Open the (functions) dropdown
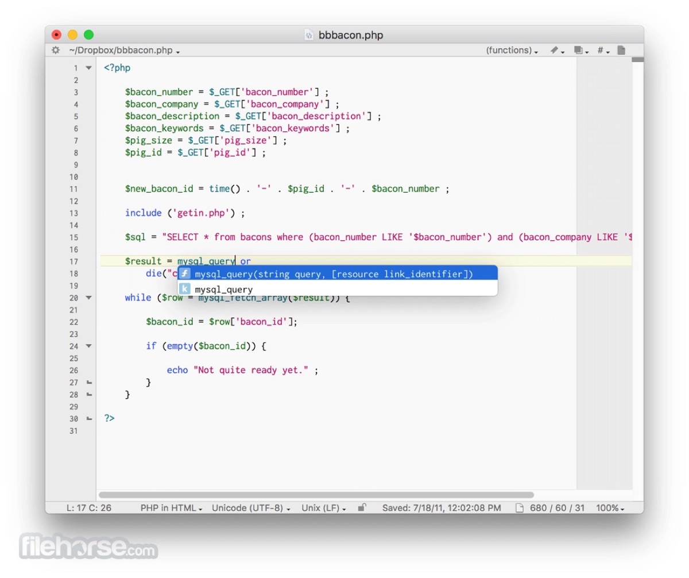This screenshot has width=689, height=578. coord(511,50)
